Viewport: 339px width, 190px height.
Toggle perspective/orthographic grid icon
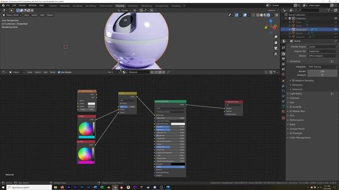pos(275,54)
